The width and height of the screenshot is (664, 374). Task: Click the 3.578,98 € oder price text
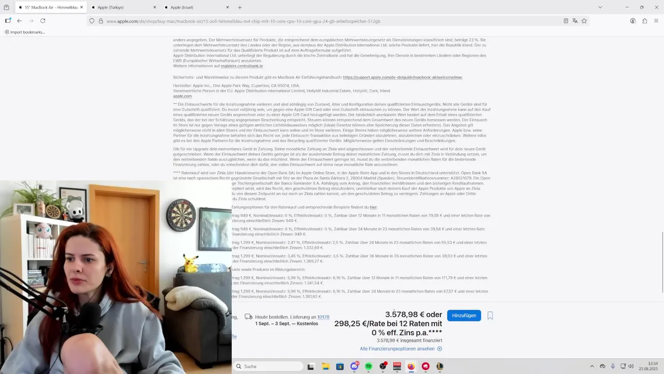pyautogui.click(x=413, y=314)
